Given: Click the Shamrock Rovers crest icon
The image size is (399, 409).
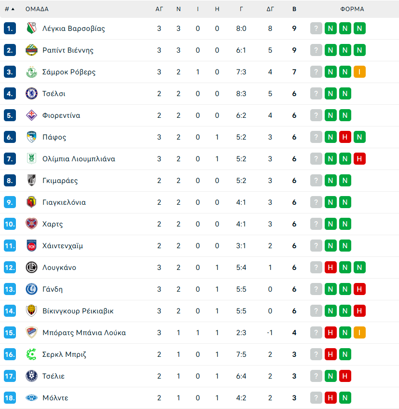Looking at the screenshot, I should pyautogui.click(x=31, y=72).
